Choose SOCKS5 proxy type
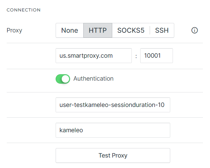Image resolution: width=210 pixels, height=168 pixels. pyautogui.click(x=131, y=30)
